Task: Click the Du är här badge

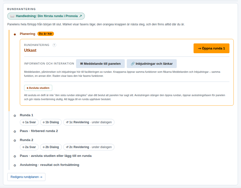Action: tap(46, 34)
